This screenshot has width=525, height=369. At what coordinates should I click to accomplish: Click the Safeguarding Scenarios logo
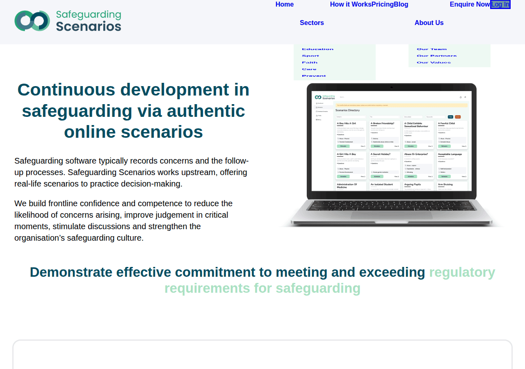68,21
